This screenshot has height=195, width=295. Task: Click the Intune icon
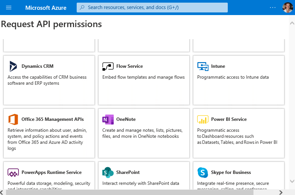pyautogui.click(x=203, y=66)
